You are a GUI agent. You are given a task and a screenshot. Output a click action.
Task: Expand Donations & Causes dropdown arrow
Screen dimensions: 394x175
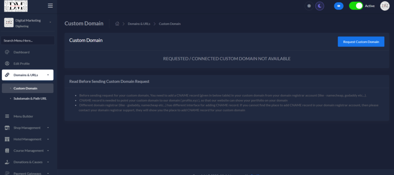pos(48,162)
